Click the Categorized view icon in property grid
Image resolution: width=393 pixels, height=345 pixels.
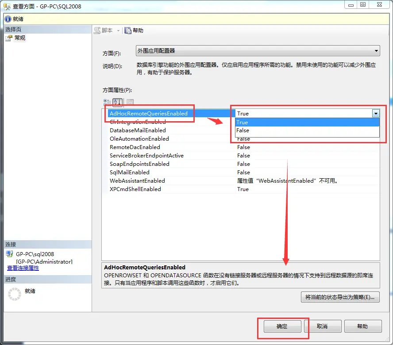[107, 102]
